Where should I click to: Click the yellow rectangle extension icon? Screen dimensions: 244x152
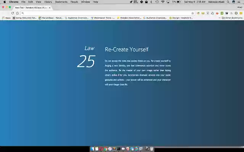[203, 13]
